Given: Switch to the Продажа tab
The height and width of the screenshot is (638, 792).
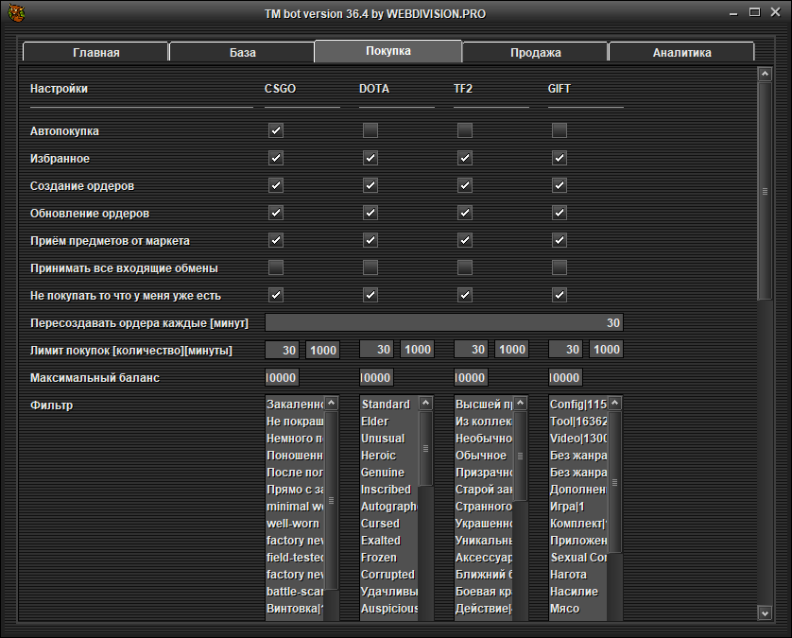Looking at the screenshot, I should coord(535,52).
